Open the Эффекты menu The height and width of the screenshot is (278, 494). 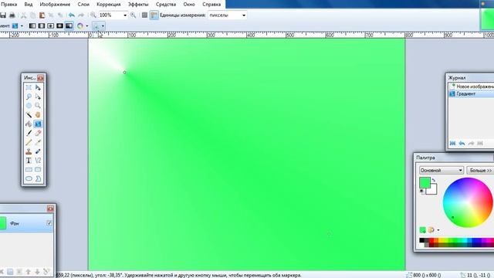138,5
